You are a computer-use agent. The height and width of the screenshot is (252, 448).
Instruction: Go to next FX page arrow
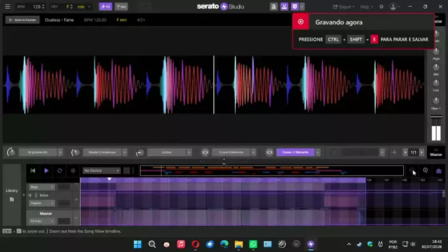[x=421, y=152]
